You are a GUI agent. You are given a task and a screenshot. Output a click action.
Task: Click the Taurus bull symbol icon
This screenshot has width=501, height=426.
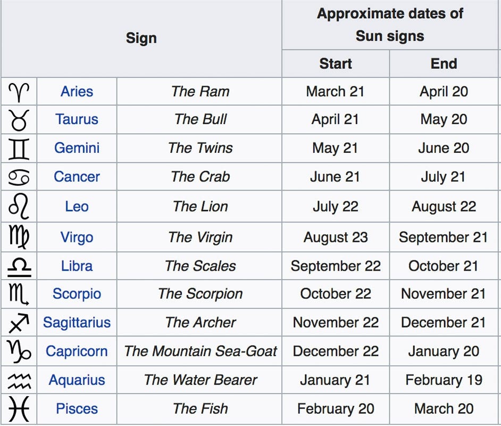coord(19,120)
